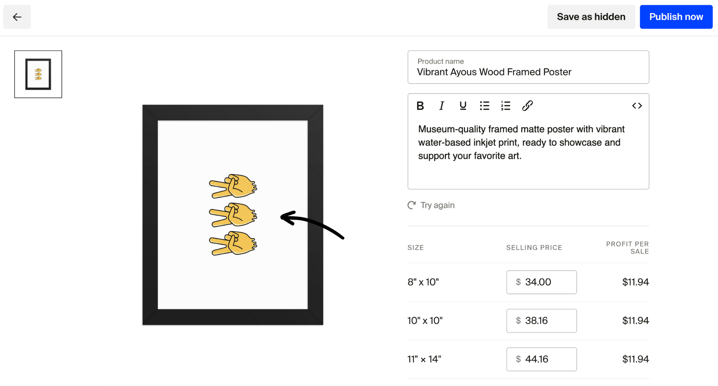The image size is (718, 386).
Task: Select the framed poster thumbnail
Action: point(38,74)
